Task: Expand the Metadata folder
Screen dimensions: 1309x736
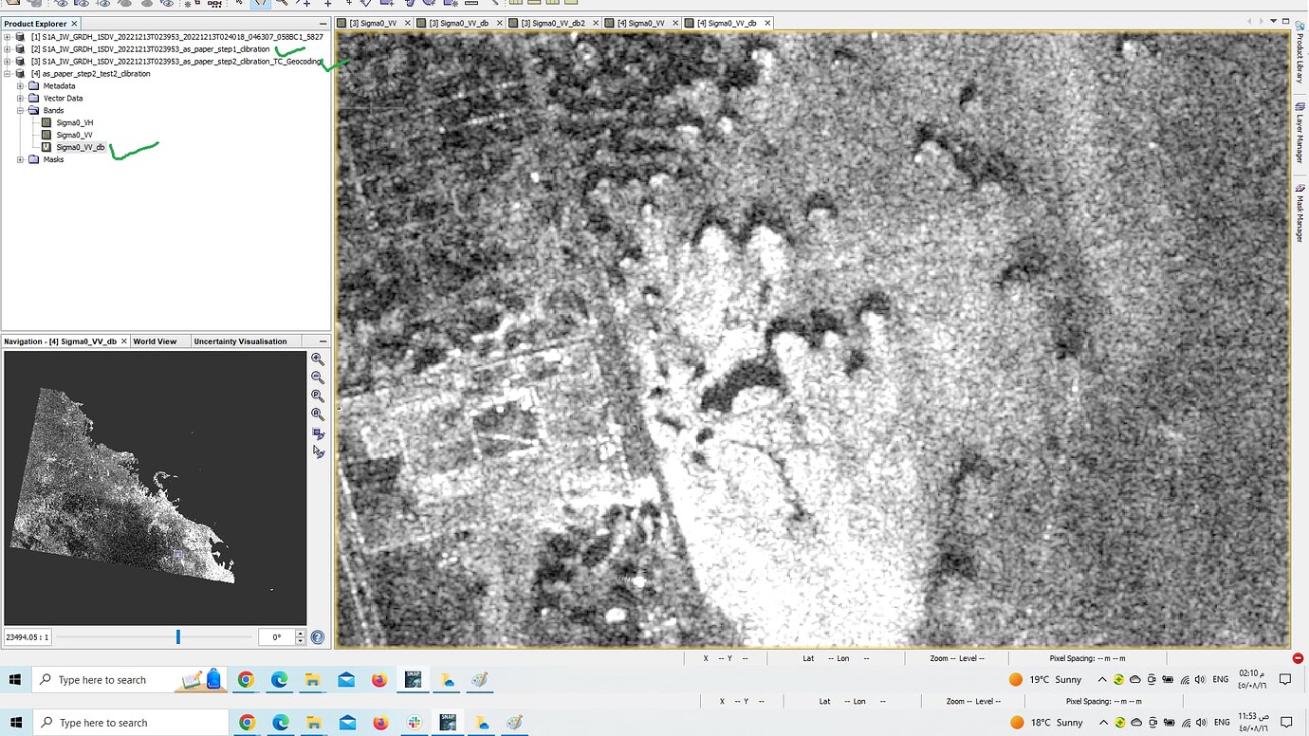Action: pos(21,86)
